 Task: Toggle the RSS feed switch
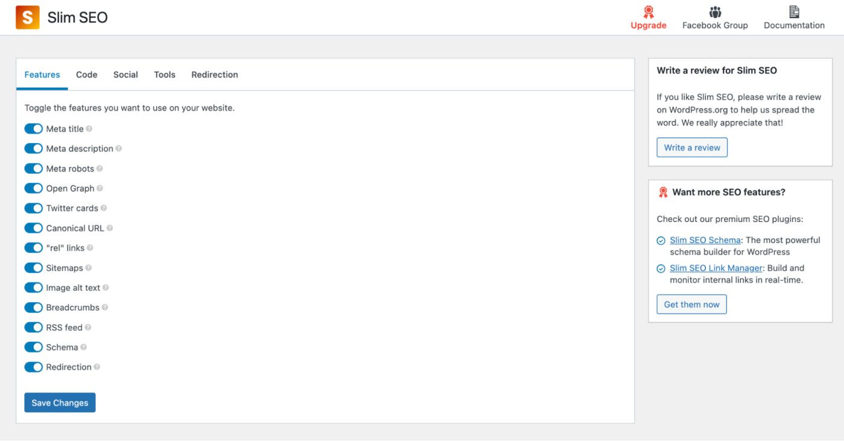pos(34,327)
